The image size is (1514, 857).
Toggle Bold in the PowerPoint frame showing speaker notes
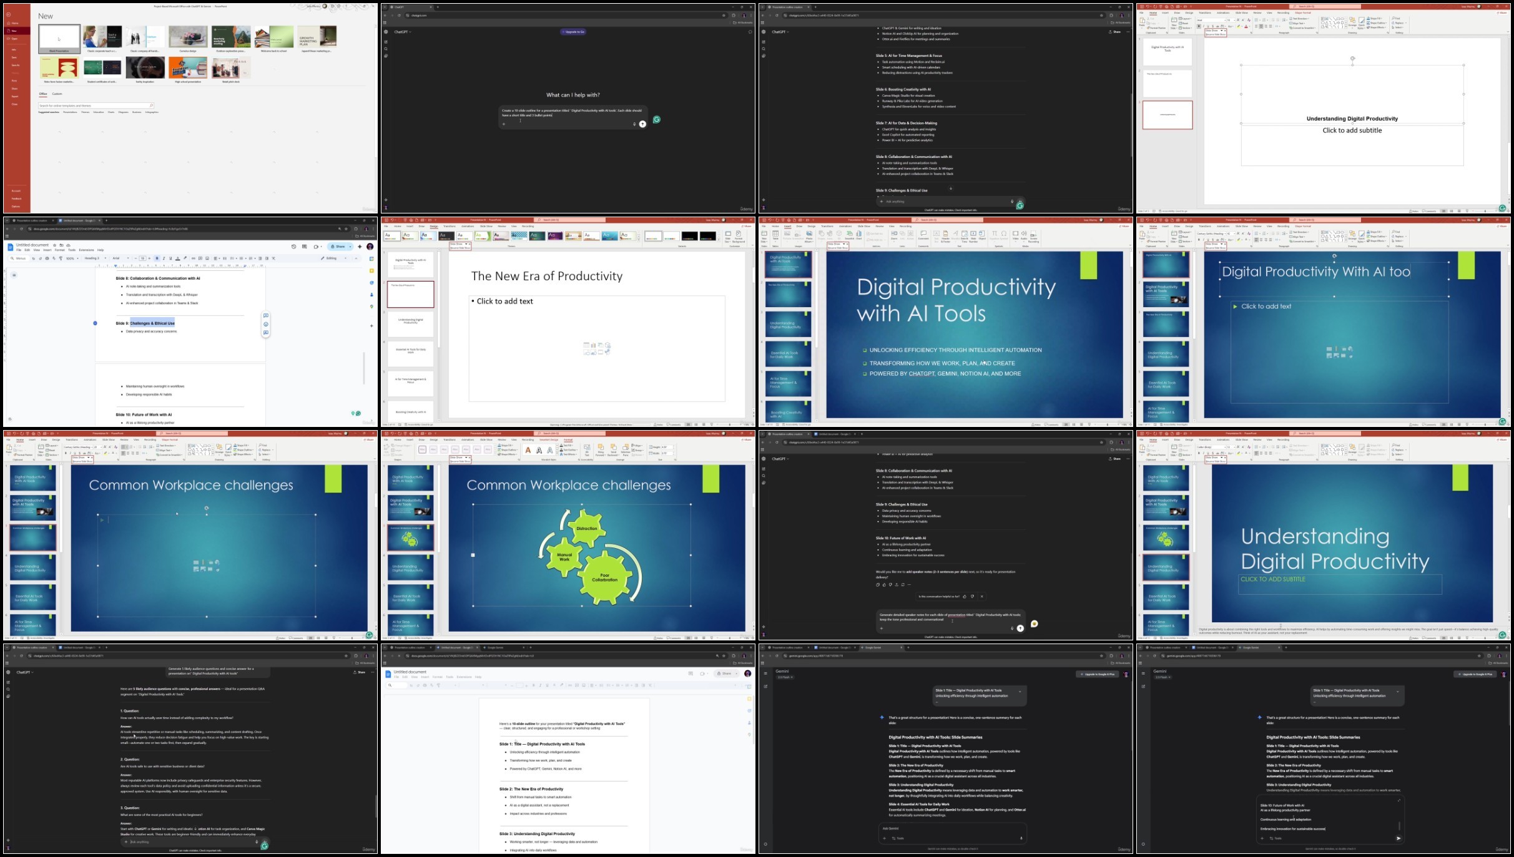point(1199,453)
